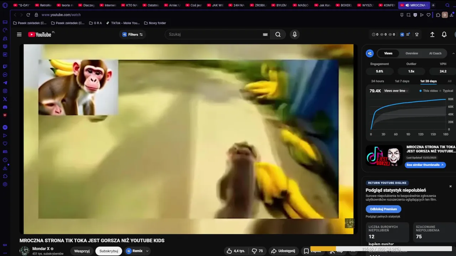This screenshot has height=256, width=456.
Task: Open the Opera sidebar history clock icon
Action: click(5, 160)
